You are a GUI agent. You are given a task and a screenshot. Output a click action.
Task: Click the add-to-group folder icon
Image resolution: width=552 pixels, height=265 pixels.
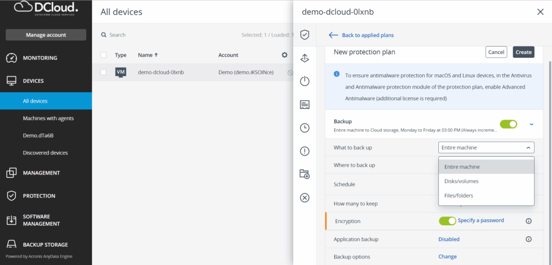point(305,174)
